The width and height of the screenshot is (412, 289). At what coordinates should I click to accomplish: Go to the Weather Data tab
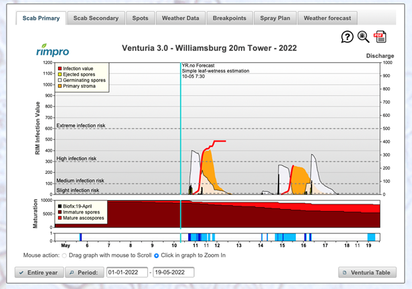pyautogui.click(x=180, y=18)
